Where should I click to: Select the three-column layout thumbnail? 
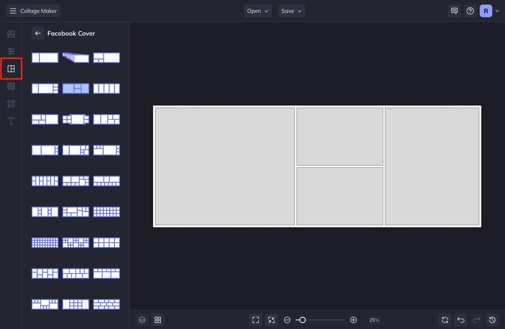click(x=75, y=88)
